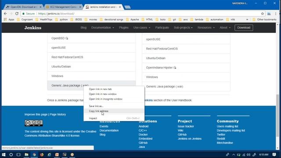Screen dimensions: 281x158
Task: Click the Download button in Jenkins navbar
Action: pos(244,28)
